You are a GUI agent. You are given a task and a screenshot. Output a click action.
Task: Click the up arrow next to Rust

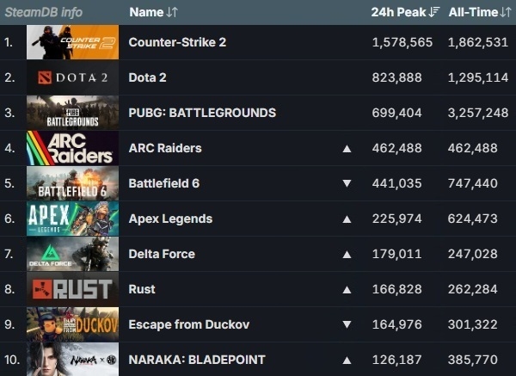click(x=347, y=289)
